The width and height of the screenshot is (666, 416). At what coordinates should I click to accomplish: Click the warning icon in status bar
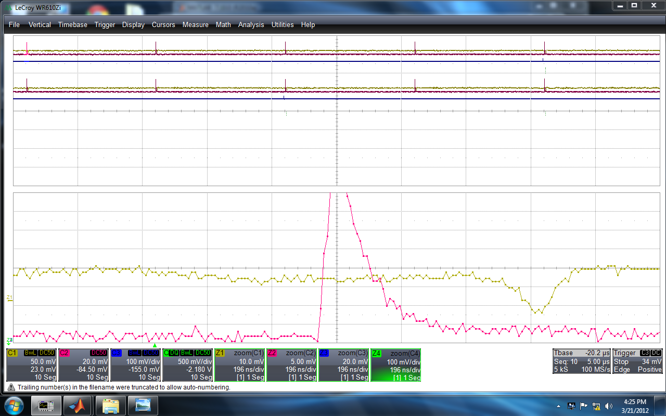(11, 387)
